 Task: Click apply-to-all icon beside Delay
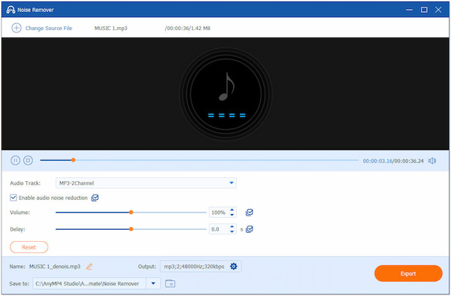tap(250, 229)
